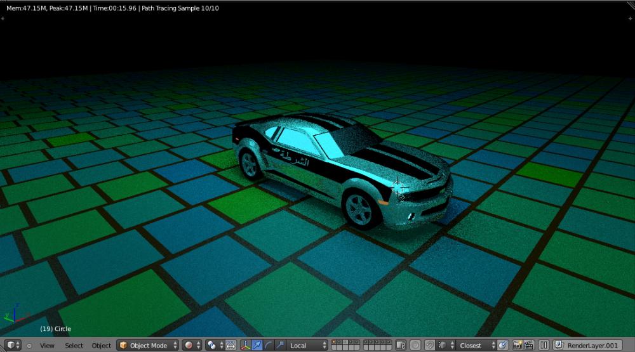Open the Object Mode dropdown
The image size is (635, 352).
(x=148, y=345)
